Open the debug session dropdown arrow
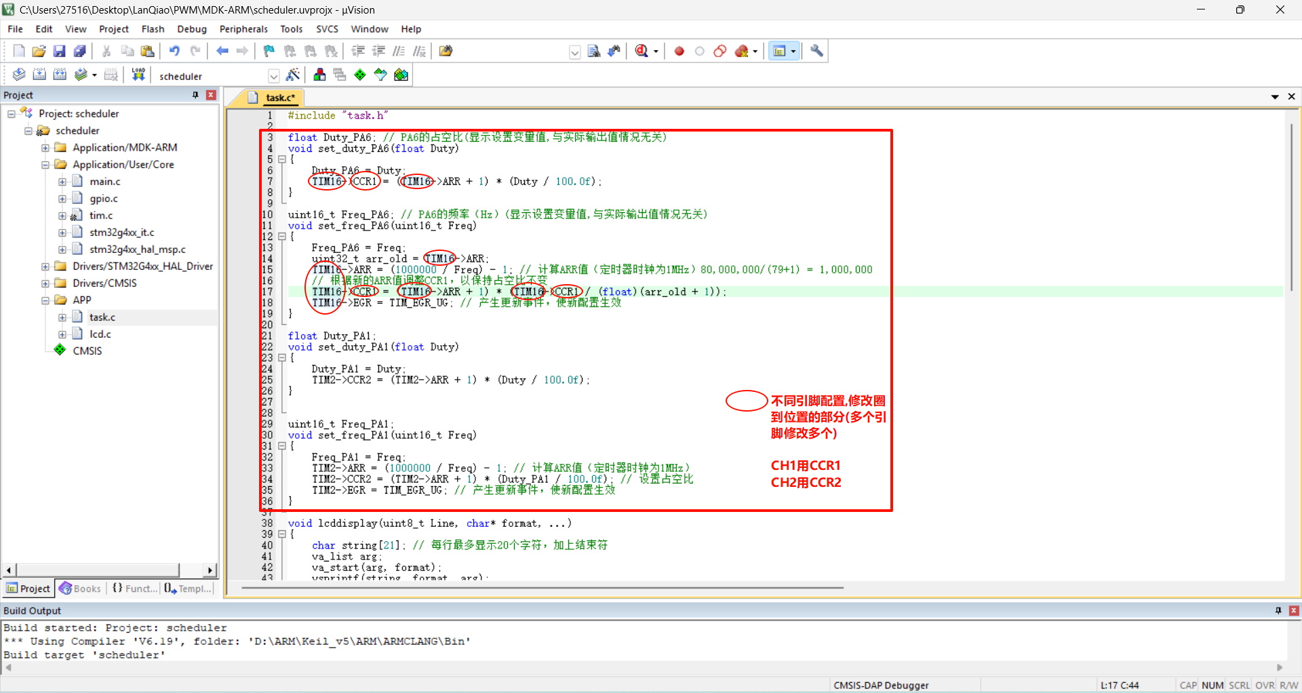Screen dimensions: 1302x693 click(656, 52)
